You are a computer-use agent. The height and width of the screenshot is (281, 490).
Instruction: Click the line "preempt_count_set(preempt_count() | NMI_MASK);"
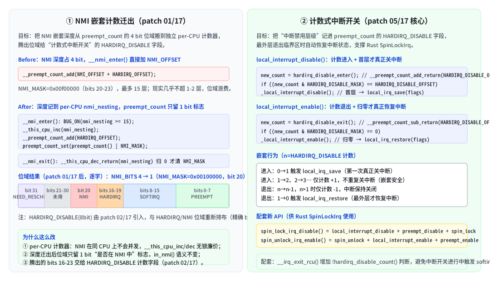click(x=85, y=146)
